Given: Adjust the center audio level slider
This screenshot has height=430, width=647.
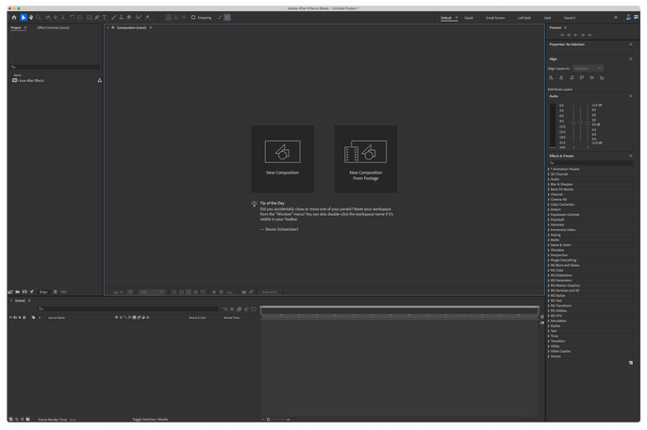Looking at the screenshot, I should 580,123.
